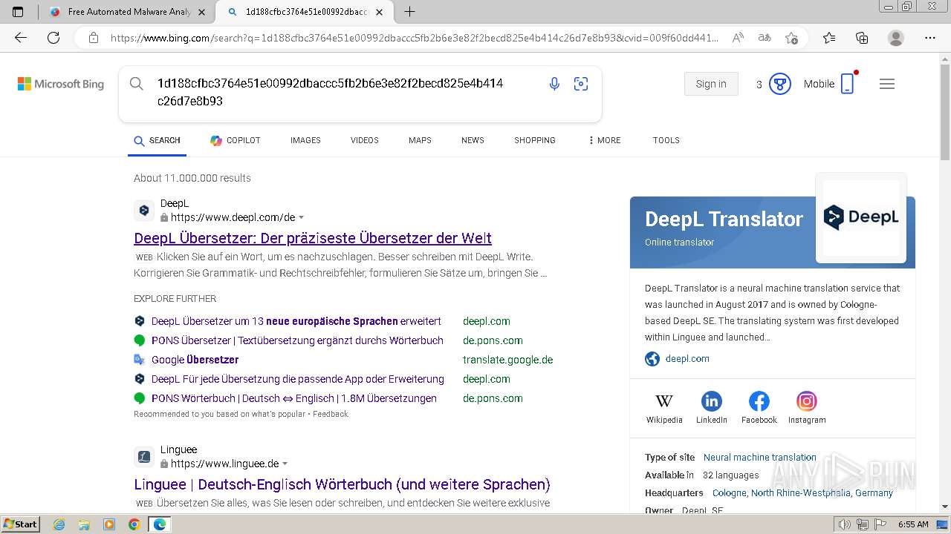This screenshot has height=534, width=951.
Task: Open tab actions menu icon in title bar
Action: coord(18,12)
